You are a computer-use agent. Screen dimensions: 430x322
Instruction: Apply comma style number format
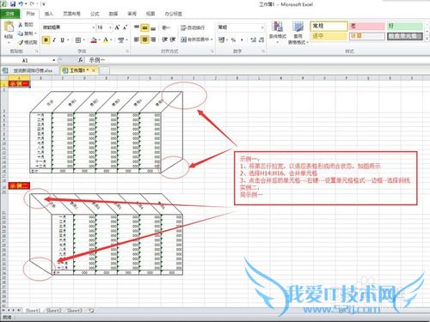[x=242, y=39]
